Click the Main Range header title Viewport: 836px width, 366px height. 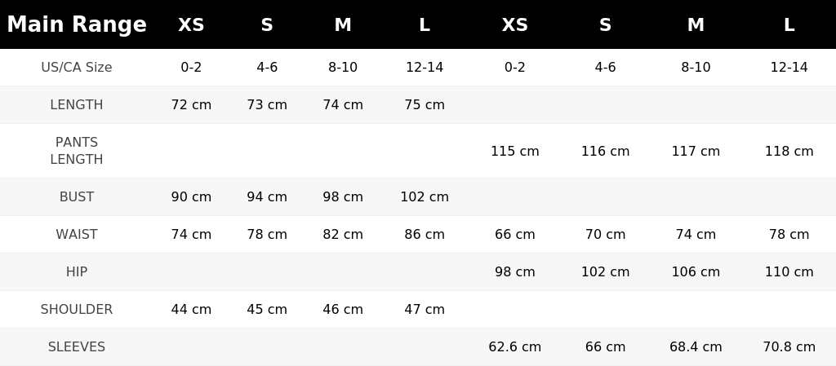77,24
